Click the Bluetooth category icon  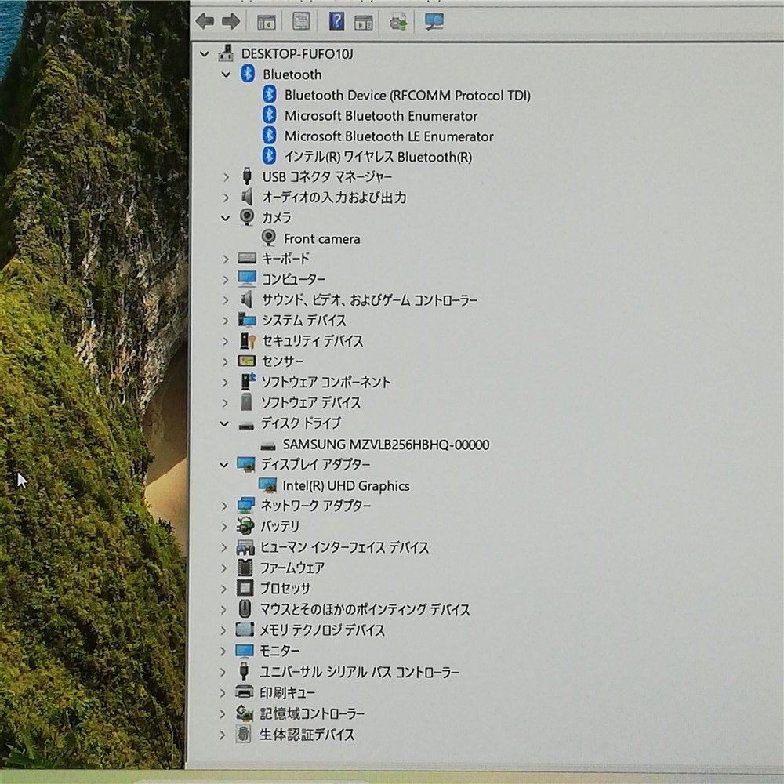248,74
